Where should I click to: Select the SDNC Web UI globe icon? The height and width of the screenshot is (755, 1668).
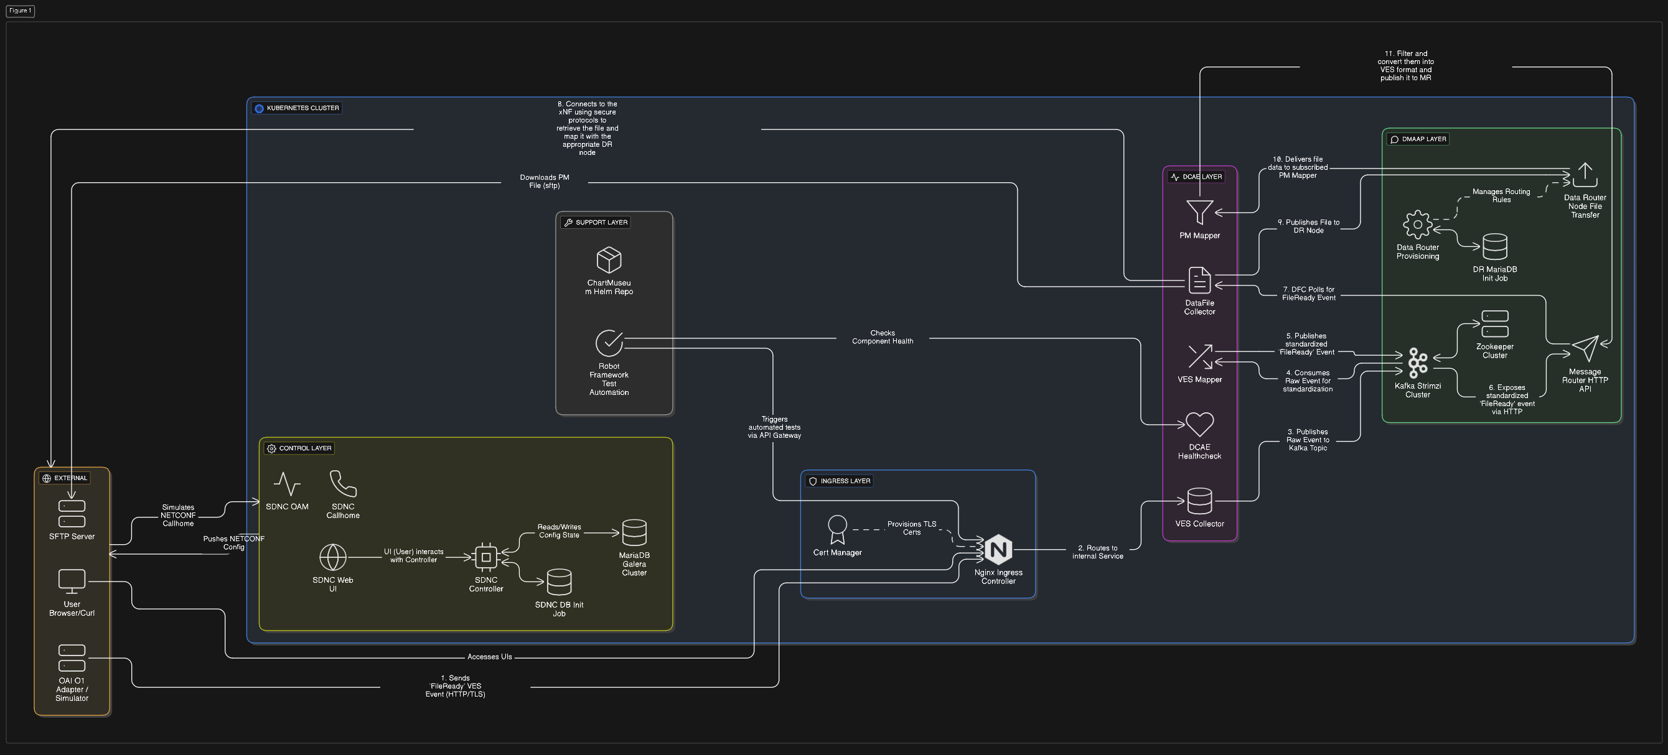coord(333,557)
